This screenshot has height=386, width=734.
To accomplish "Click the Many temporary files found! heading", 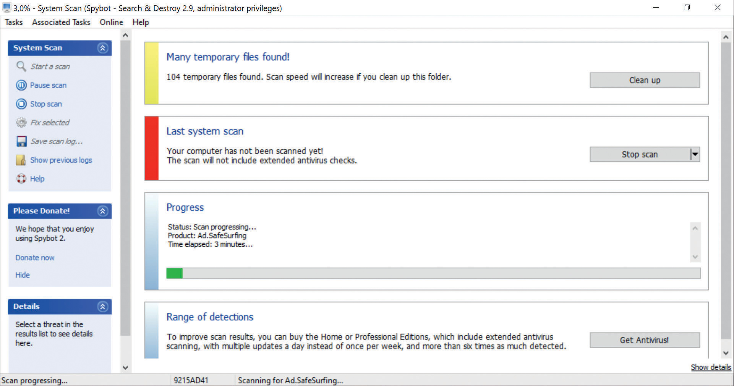I will [x=228, y=57].
